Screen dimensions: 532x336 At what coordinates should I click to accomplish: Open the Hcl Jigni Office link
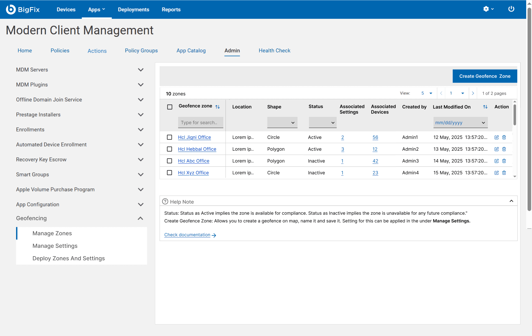[195, 137]
